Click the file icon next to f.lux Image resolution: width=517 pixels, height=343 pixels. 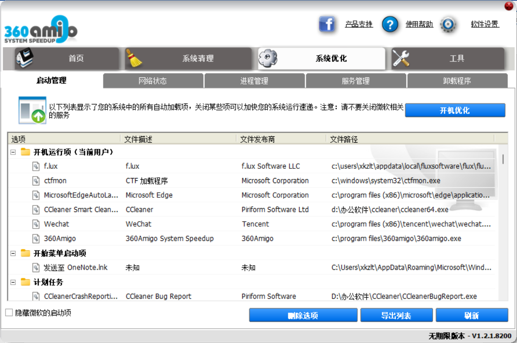coord(36,166)
